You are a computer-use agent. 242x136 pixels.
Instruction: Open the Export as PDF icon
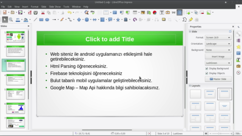point(29,12)
